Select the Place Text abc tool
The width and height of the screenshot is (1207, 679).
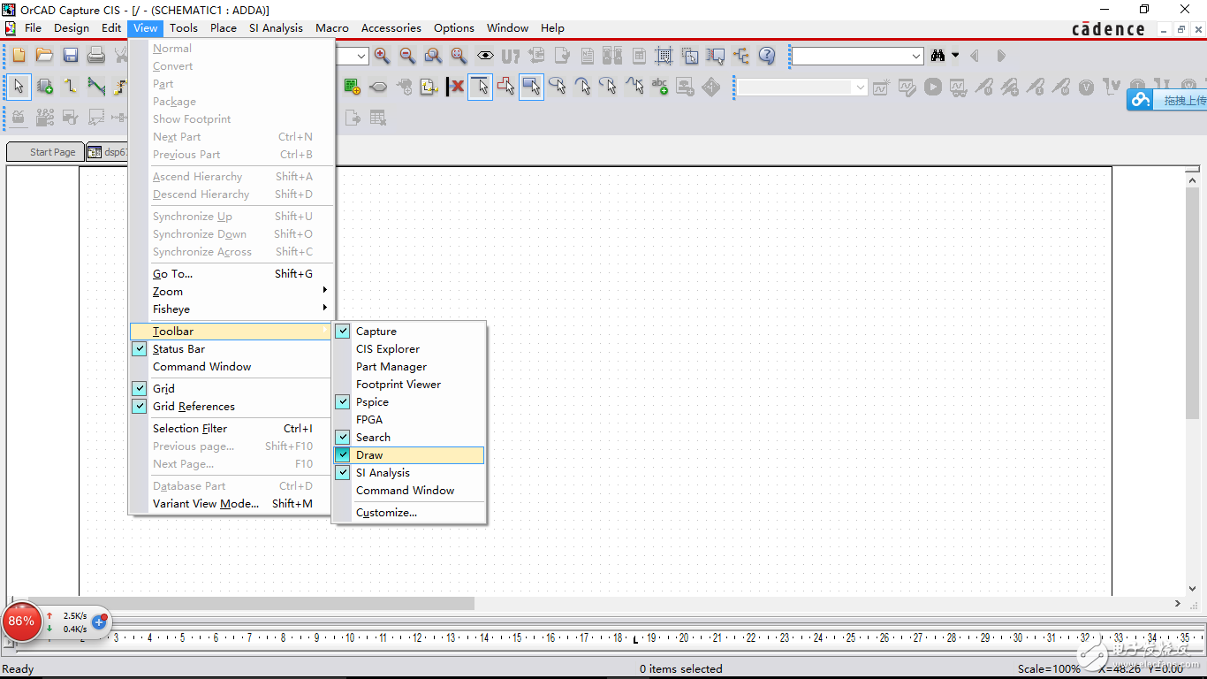(660, 87)
